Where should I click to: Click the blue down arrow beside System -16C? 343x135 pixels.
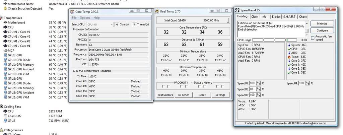[289, 45]
